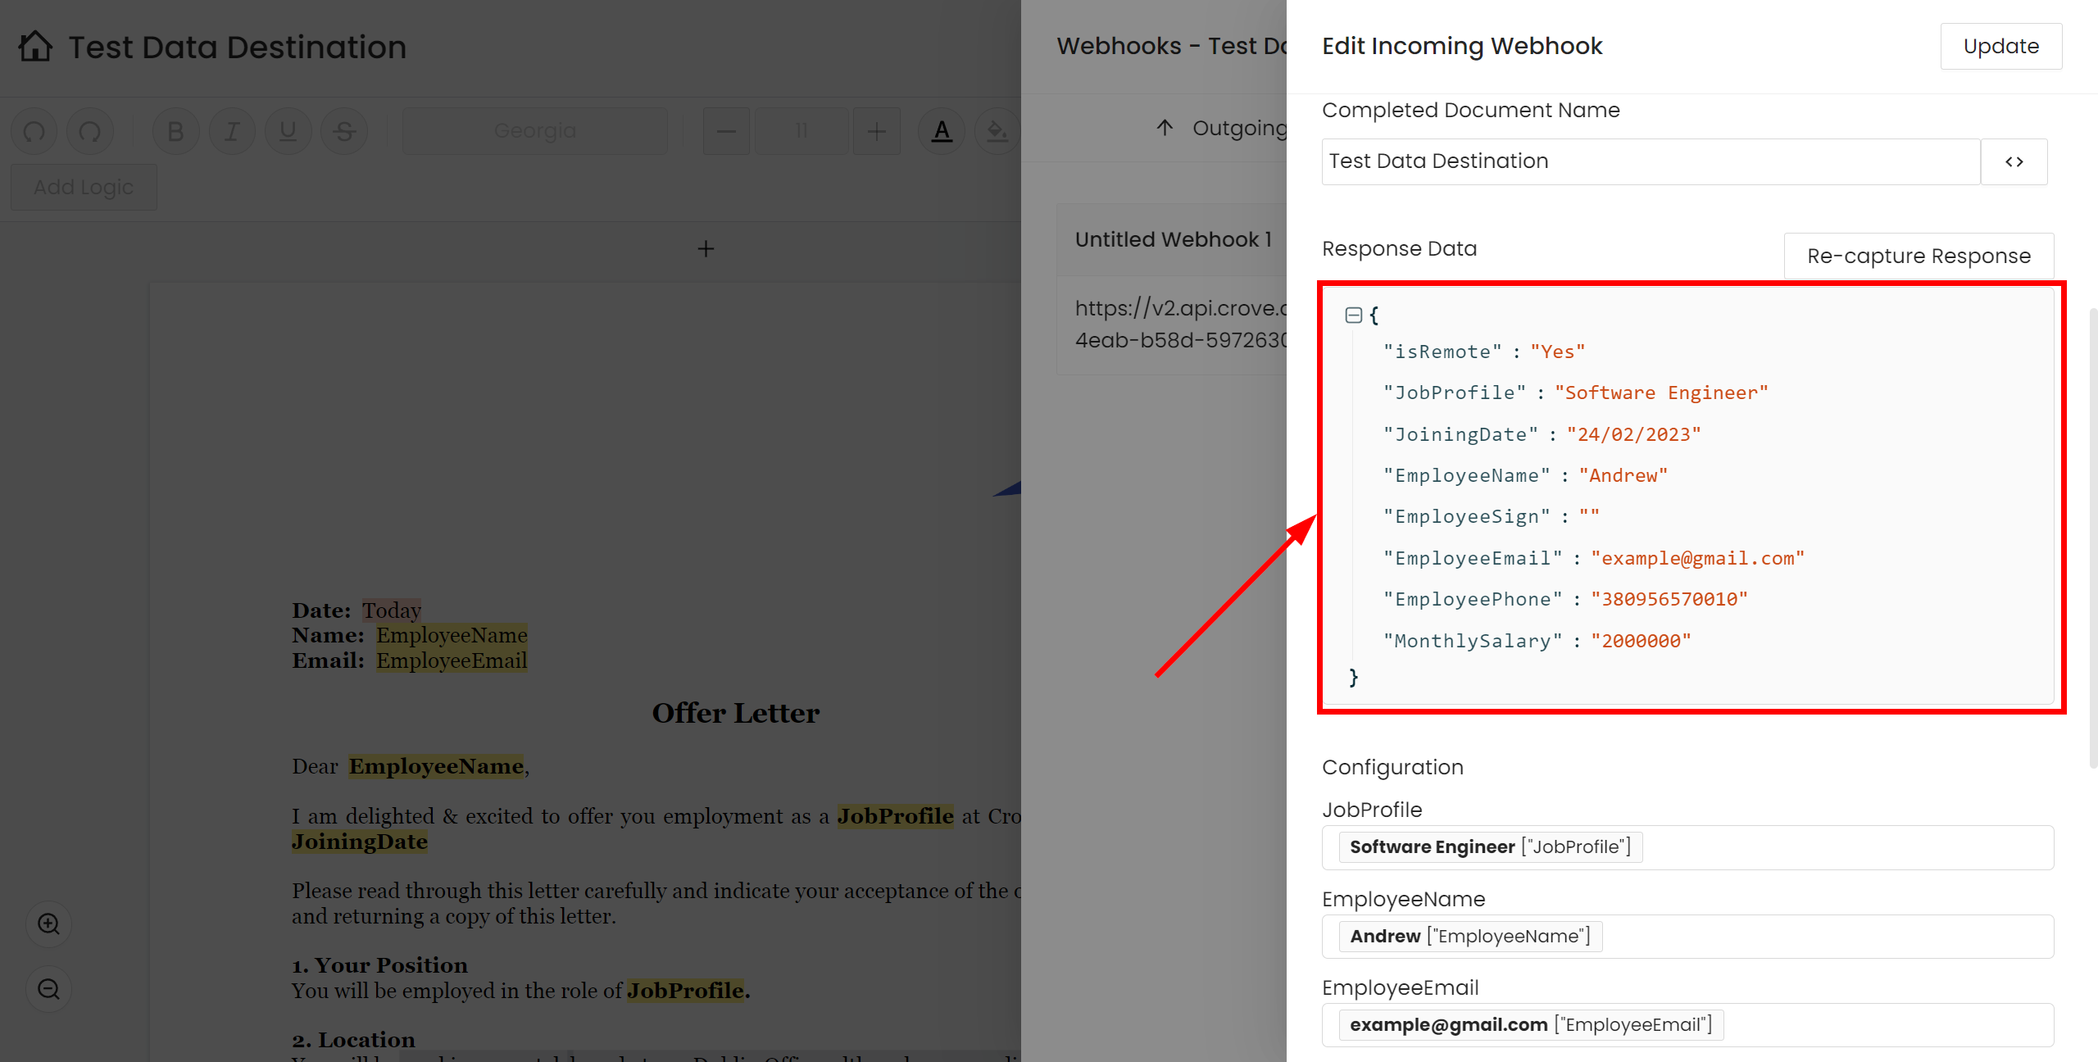The width and height of the screenshot is (2098, 1062).
Task: Click the home icon beside the document title
Action: tap(35, 47)
